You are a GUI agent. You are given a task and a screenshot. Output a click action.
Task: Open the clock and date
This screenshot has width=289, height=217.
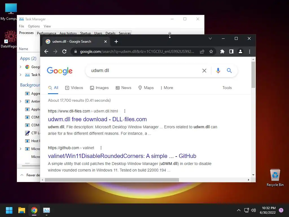[268, 210]
